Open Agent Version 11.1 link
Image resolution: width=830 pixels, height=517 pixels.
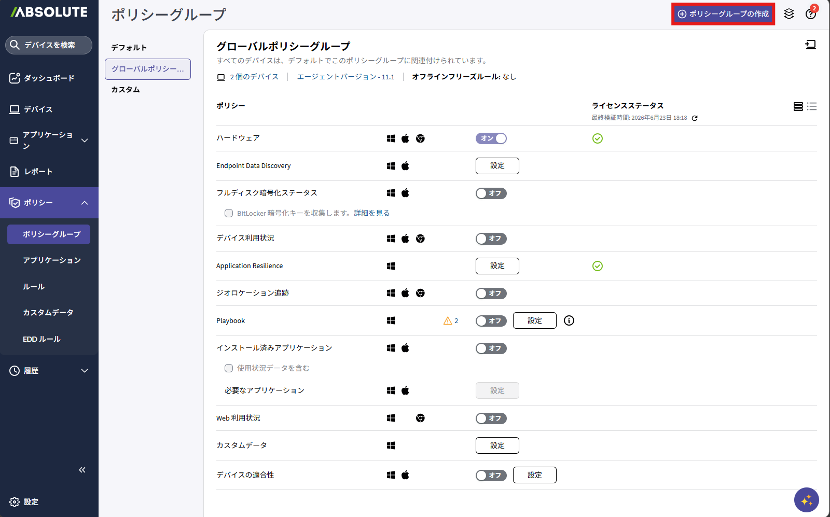(x=345, y=77)
